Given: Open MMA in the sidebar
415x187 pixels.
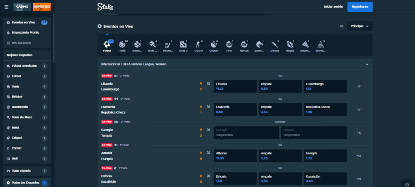Looking at the screenshot, I should (27, 128).
